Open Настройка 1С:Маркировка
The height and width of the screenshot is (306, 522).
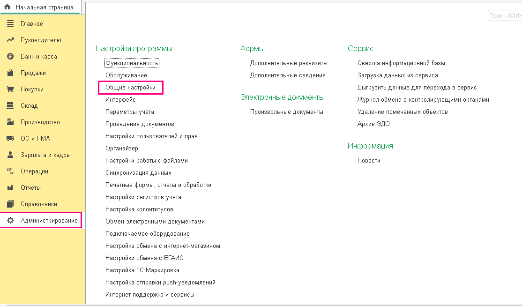pos(142,270)
